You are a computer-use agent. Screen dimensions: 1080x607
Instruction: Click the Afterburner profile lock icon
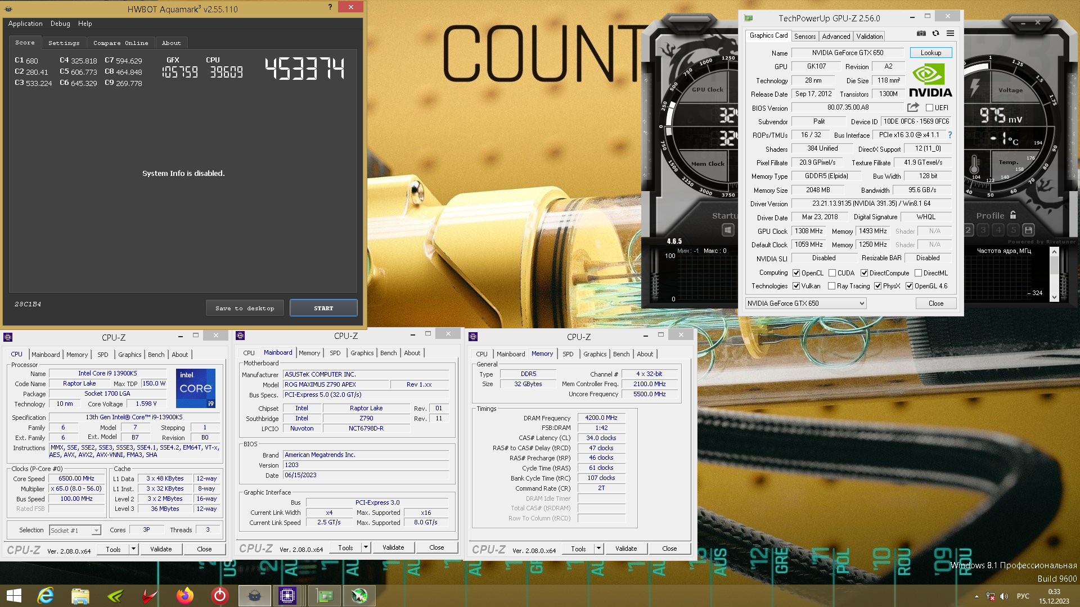(x=1013, y=215)
